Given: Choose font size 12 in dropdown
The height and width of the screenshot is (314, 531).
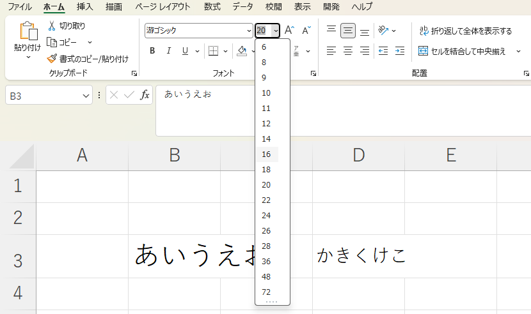Looking at the screenshot, I should point(267,124).
